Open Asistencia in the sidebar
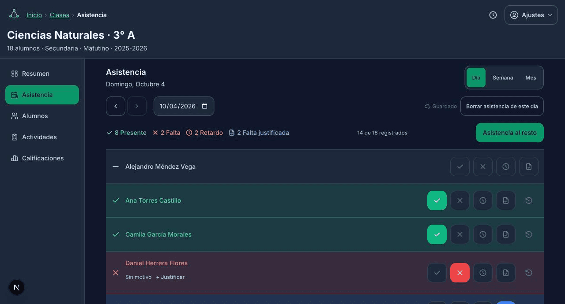This screenshot has height=304, width=565. tap(42, 95)
